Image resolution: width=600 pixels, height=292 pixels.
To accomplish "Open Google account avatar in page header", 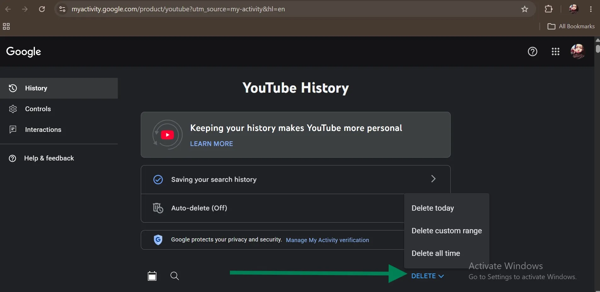I will [578, 51].
